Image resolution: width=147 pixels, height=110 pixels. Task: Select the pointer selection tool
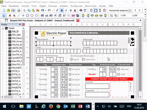tap(4, 16)
